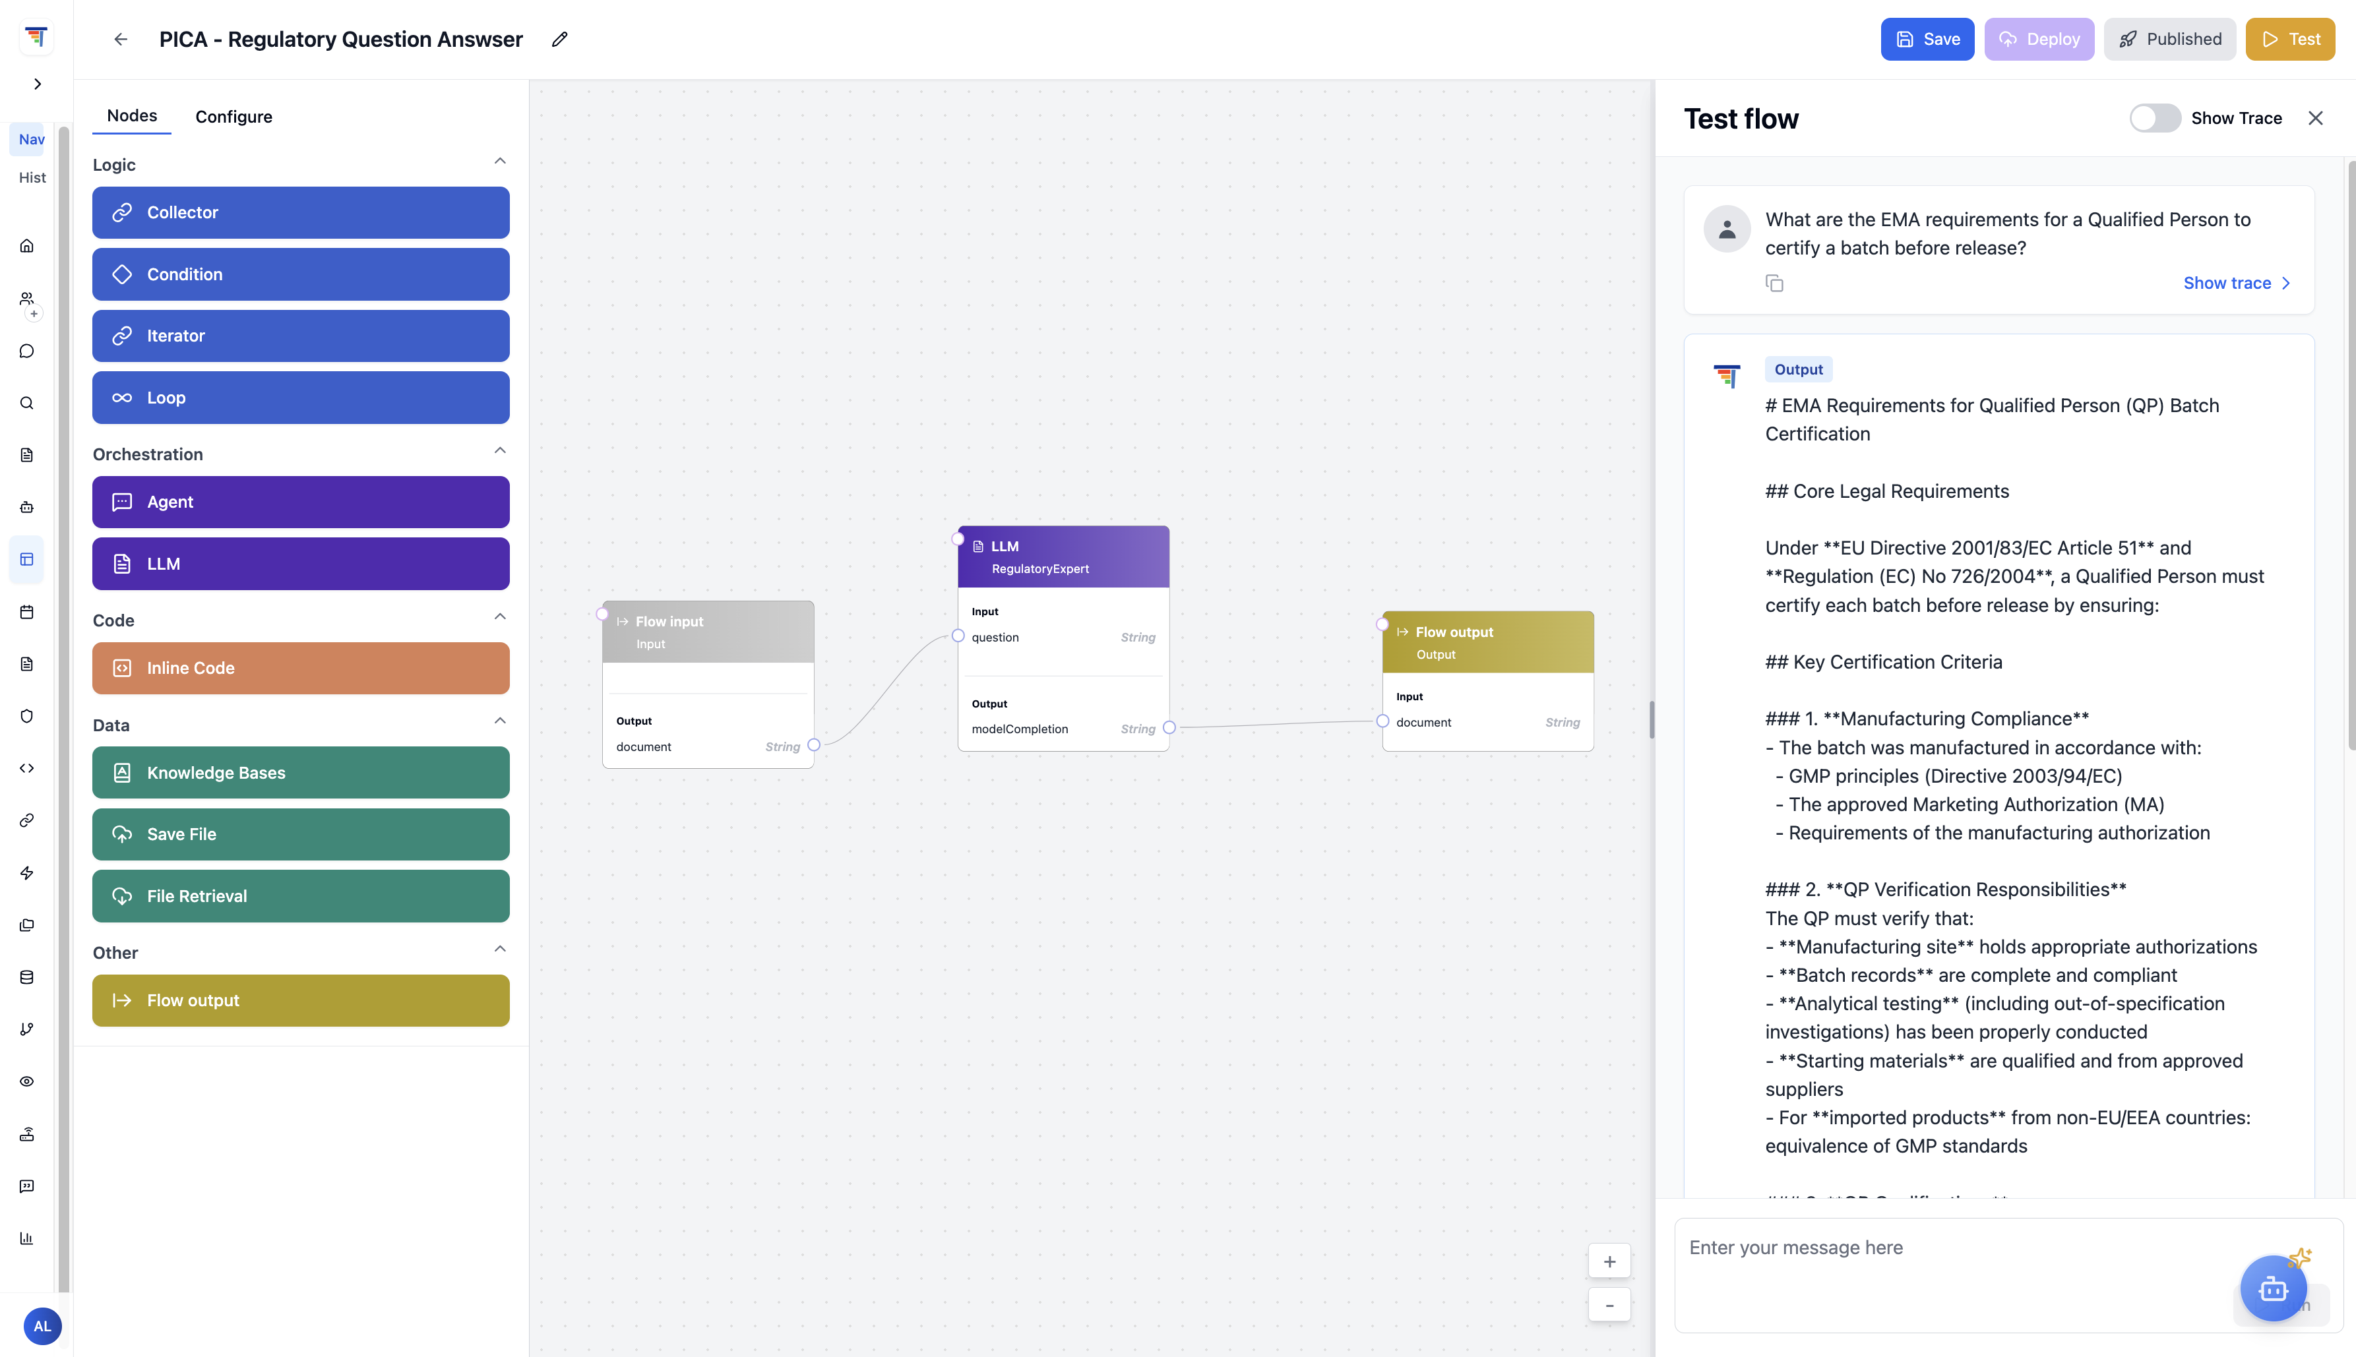2356x1357 pixels.
Task: Add an LLM node from palette
Action: (x=300, y=564)
